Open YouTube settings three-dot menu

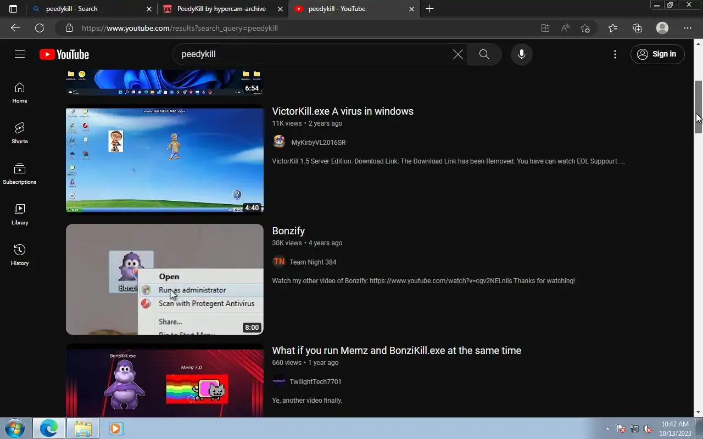coord(615,54)
